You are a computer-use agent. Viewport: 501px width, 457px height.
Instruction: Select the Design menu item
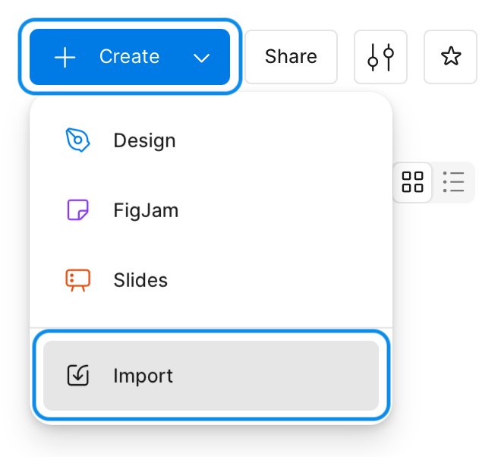point(144,140)
